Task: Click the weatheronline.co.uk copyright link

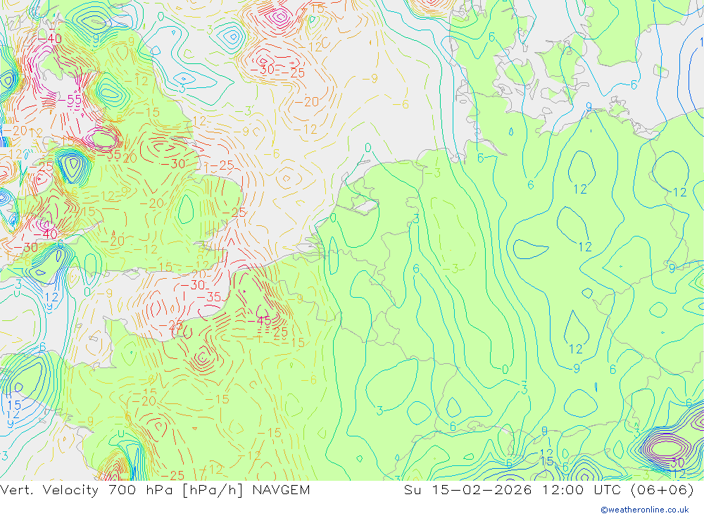Action: pos(645,510)
